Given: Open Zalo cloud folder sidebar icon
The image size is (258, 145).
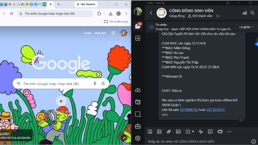Looking at the screenshot, I should [138, 102].
